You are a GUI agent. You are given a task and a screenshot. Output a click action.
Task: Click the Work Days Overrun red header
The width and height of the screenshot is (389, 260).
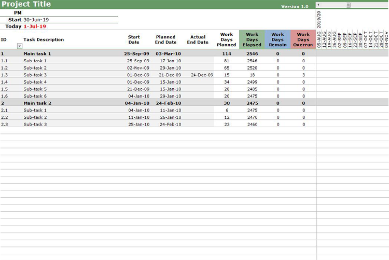pos(303,39)
